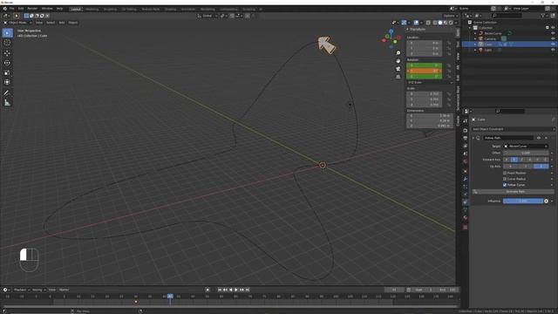Switch to the Sculpting workspace tab
Image resolution: width=558 pixels, height=314 pixels.
click(x=111, y=9)
